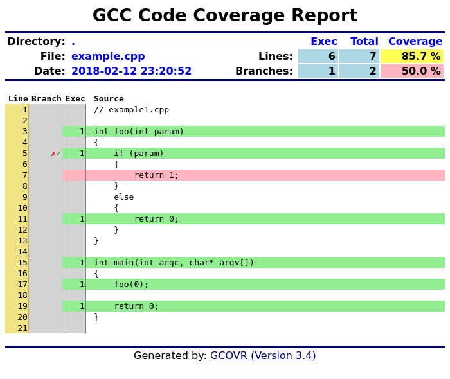Screen dimensions: 450x379
Task: Click line number 21
Action: click(22, 328)
